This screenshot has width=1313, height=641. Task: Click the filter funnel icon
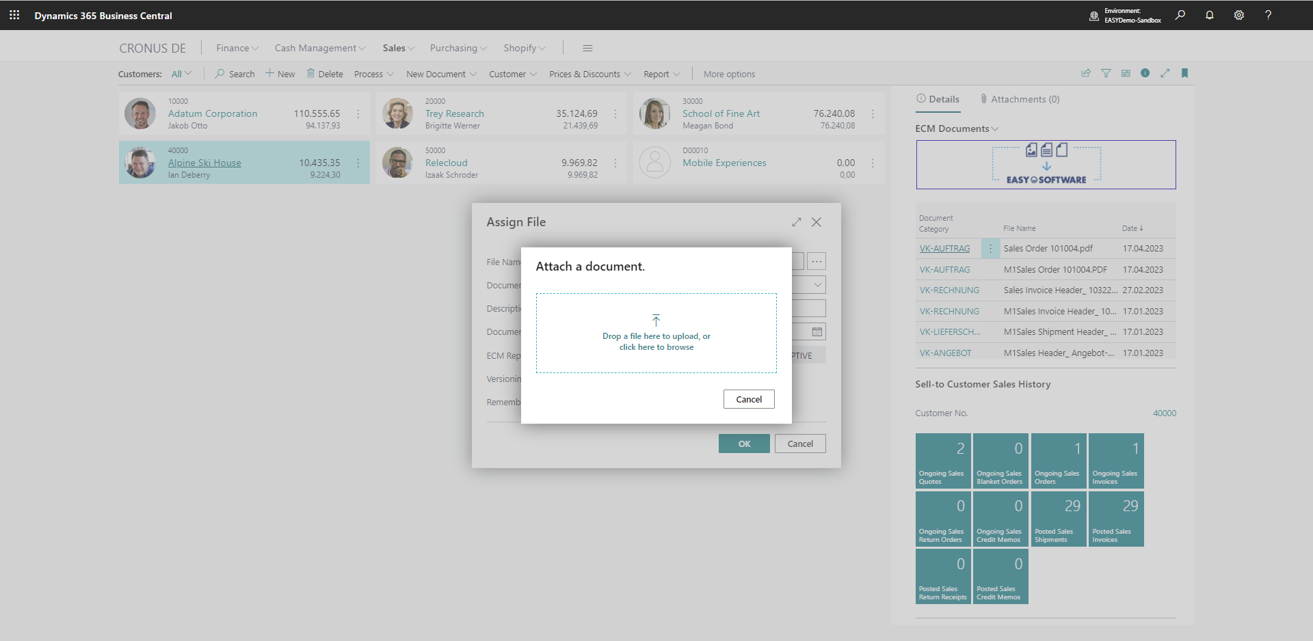[x=1106, y=73]
